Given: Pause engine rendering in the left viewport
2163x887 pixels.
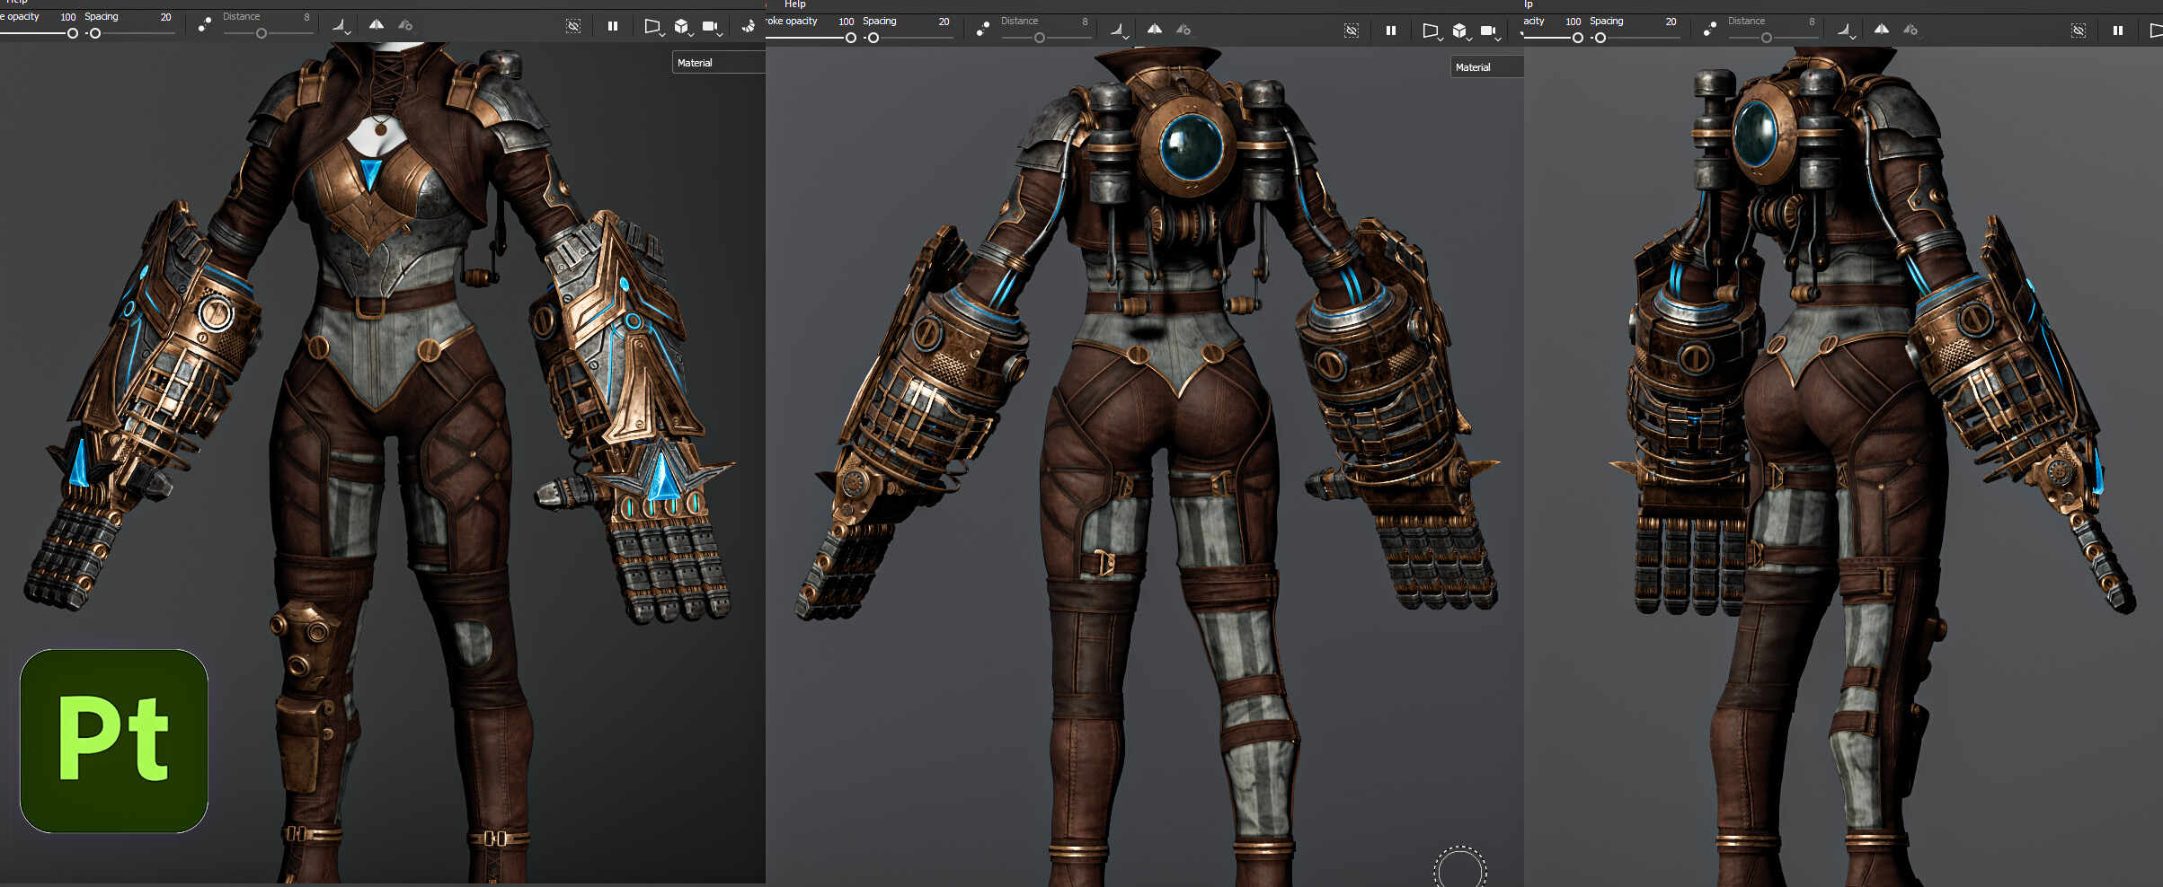Looking at the screenshot, I should [613, 26].
